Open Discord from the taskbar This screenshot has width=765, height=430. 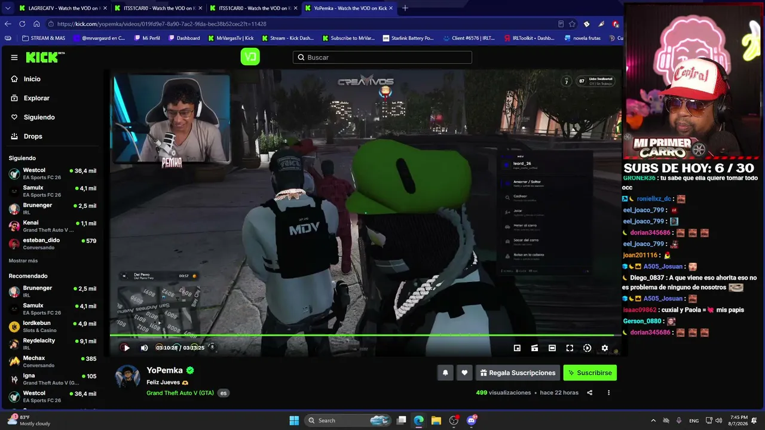pyautogui.click(x=472, y=420)
